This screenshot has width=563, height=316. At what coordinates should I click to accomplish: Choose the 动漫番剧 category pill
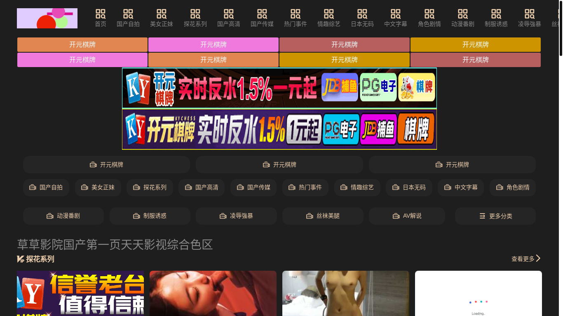(x=63, y=216)
